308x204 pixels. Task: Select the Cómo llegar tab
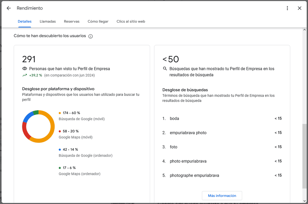click(x=98, y=21)
